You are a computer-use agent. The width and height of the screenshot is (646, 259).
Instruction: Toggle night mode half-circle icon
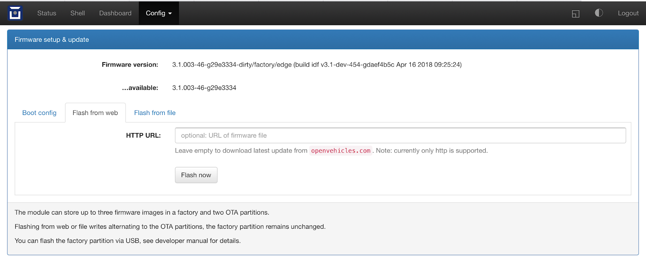click(x=599, y=13)
